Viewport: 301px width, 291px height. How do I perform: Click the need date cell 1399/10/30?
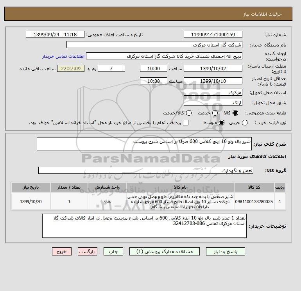click(31, 202)
